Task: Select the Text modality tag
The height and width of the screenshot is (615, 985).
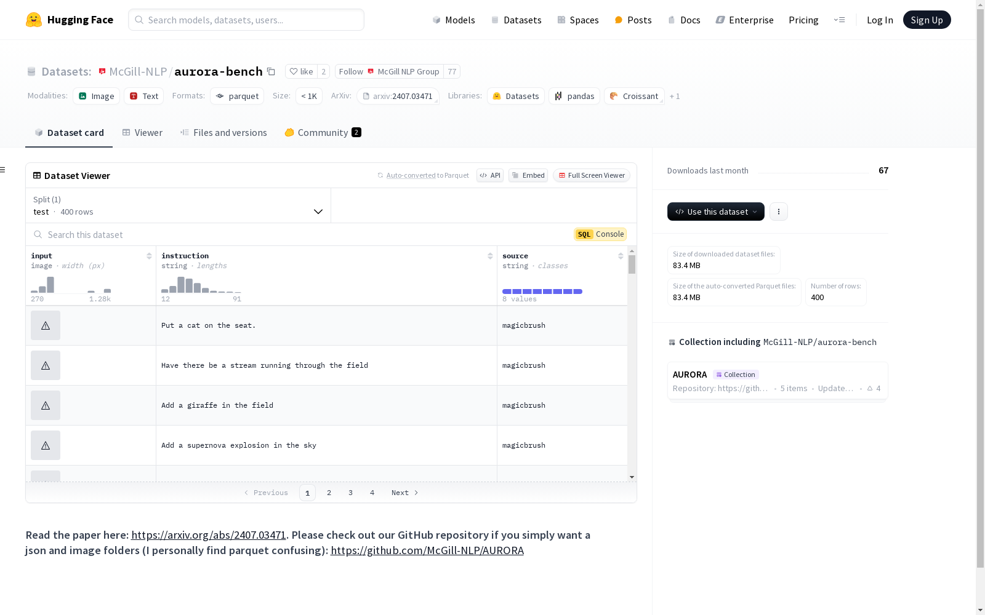Action: (x=144, y=96)
